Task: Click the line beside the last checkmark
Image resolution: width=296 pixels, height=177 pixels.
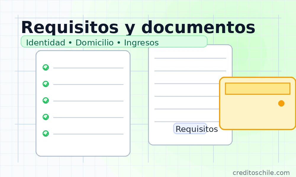Action: click(x=88, y=134)
